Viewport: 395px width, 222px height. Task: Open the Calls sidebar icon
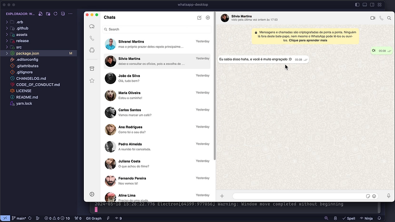(92, 38)
